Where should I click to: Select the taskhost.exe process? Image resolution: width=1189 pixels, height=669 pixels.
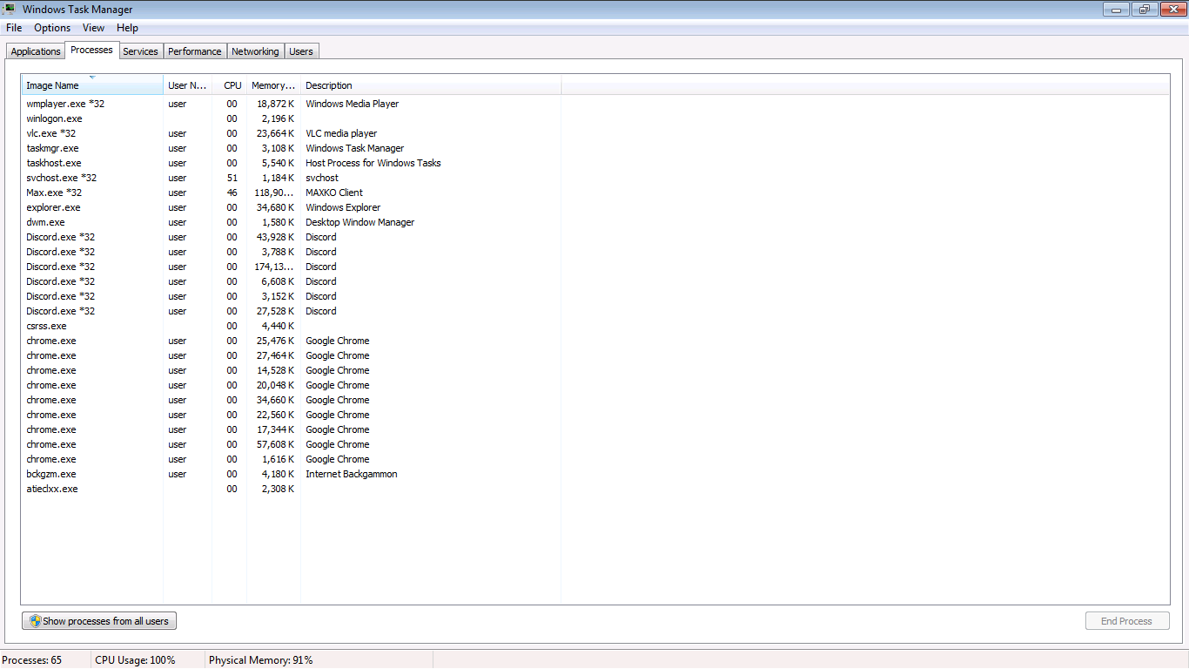click(292, 163)
